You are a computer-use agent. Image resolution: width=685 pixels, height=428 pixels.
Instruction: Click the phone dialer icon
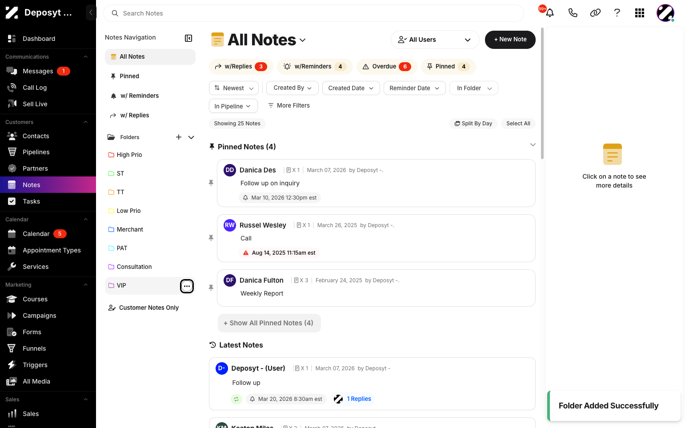(573, 13)
